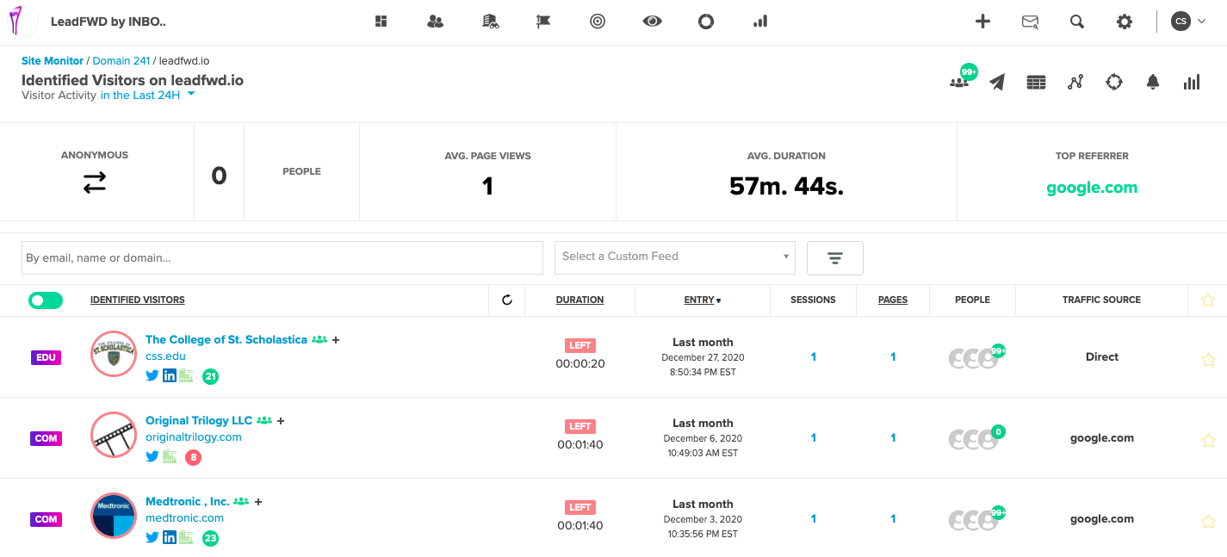
Task: Click the refresh icon in table header
Action: point(507,300)
